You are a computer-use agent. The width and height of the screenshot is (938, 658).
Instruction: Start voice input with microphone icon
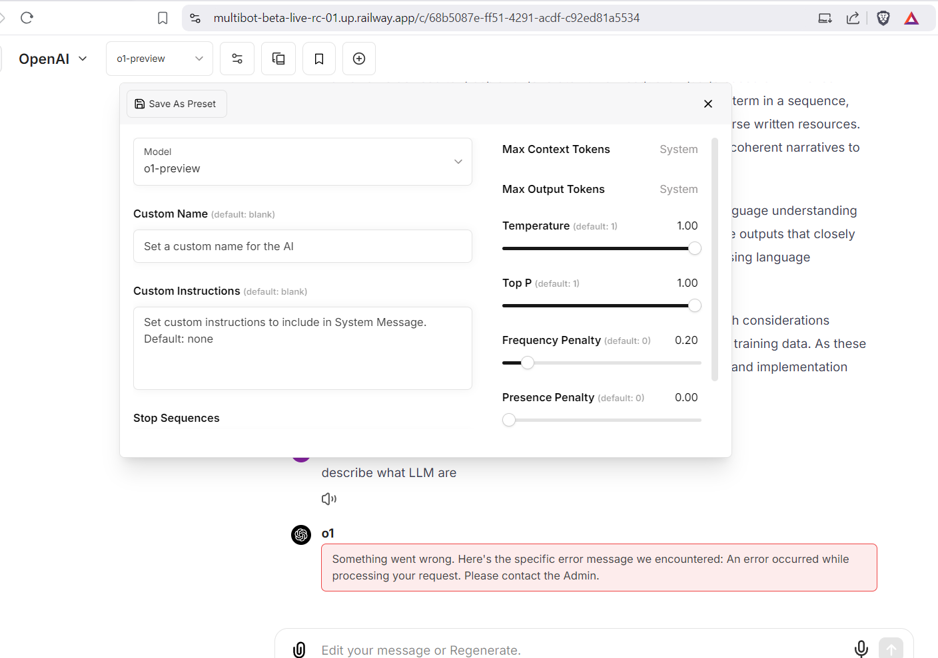click(x=861, y=649)
